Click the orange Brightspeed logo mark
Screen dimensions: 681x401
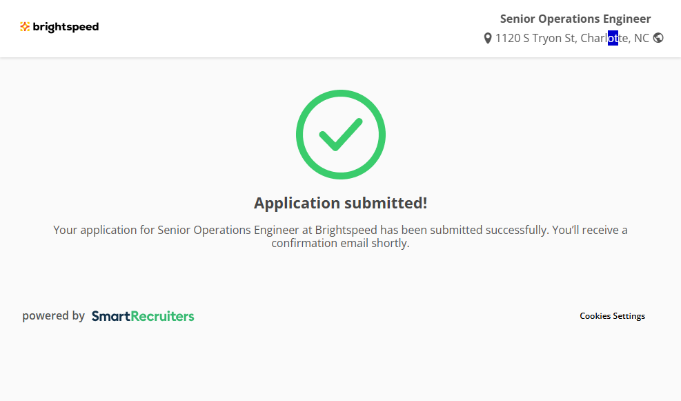pos(25,27)
